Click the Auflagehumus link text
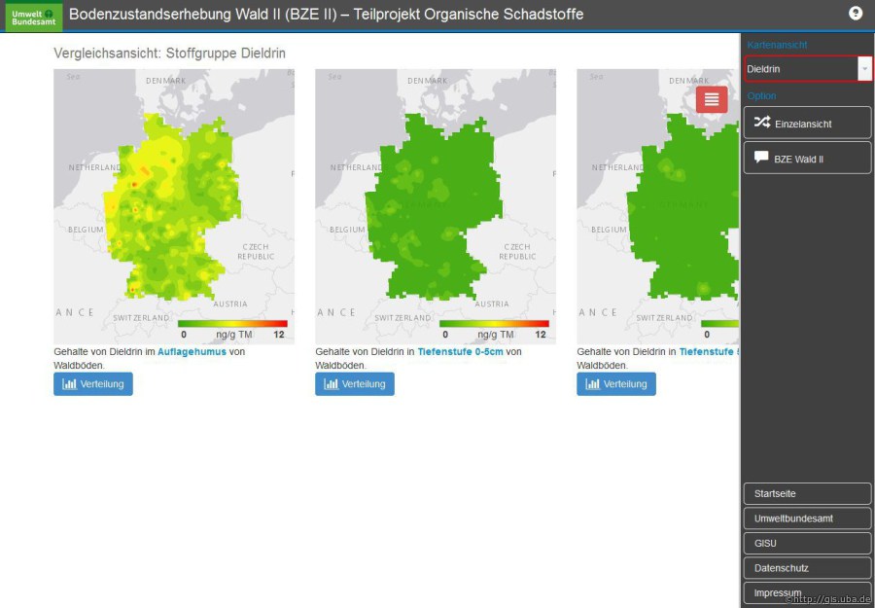The width and height of the screenshot is (875, 608). click(x=192, y=352)
